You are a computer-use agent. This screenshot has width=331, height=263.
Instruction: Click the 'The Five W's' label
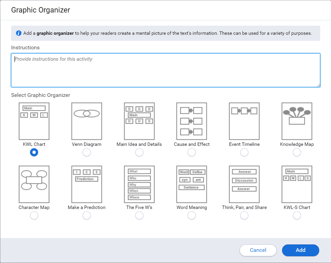[x=139, y=207]
